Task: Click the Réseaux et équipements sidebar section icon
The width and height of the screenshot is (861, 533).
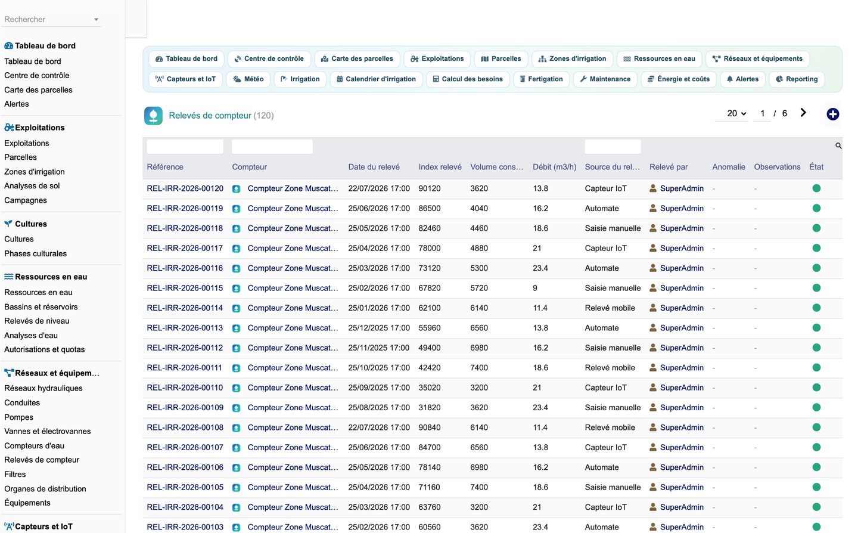Action: [x=9, y=373]
